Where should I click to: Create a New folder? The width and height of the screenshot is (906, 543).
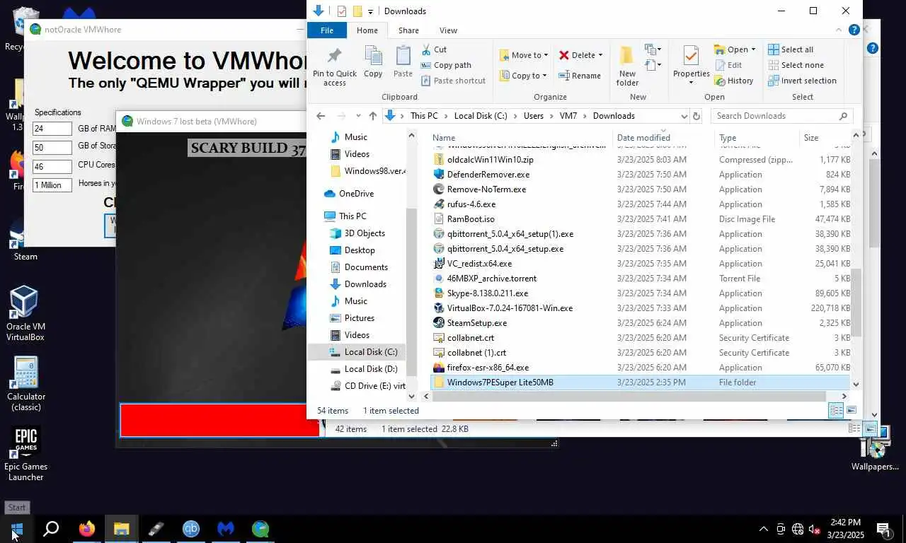(x=627, y=66)
